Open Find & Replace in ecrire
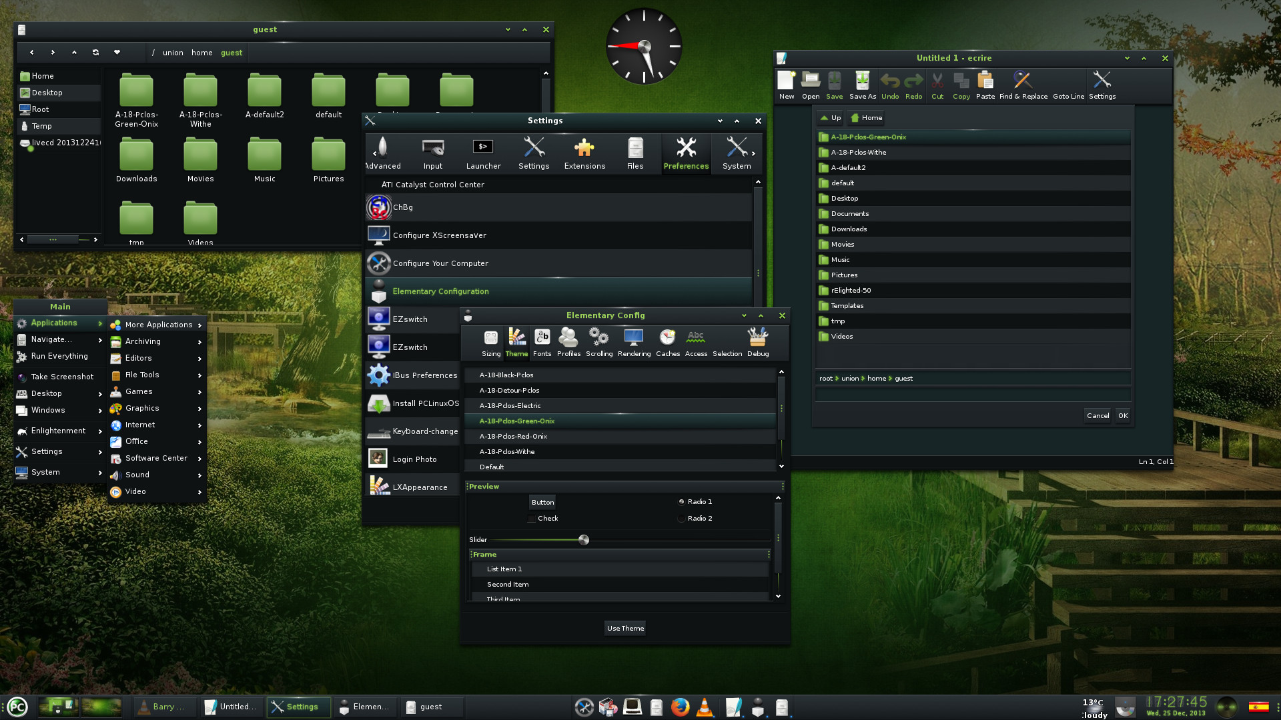Viewport: 1281px width, 720px height. pos(1023,85)
